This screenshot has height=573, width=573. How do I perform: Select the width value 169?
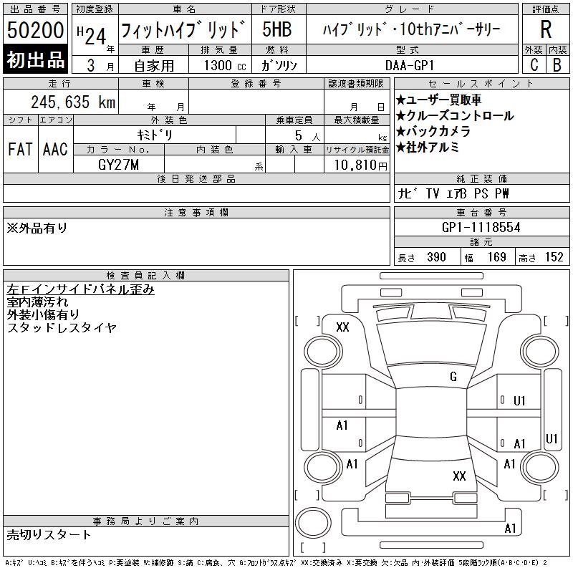pyautogui.click(x=496, y=257)
